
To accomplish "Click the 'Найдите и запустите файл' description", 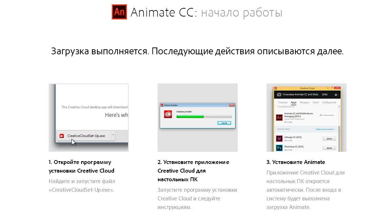I will pos(82,186).
